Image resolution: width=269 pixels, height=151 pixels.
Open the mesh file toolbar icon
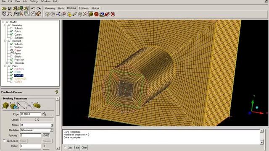pos(21,8)
